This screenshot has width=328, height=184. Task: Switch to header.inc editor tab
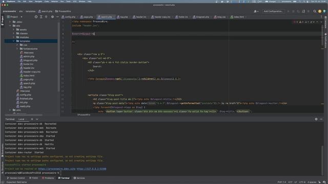[141, 17]
